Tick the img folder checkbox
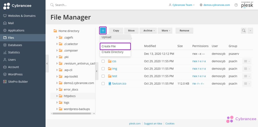This screenshot has width=258, height=127. pyautogui.click(x=103, y=69)
